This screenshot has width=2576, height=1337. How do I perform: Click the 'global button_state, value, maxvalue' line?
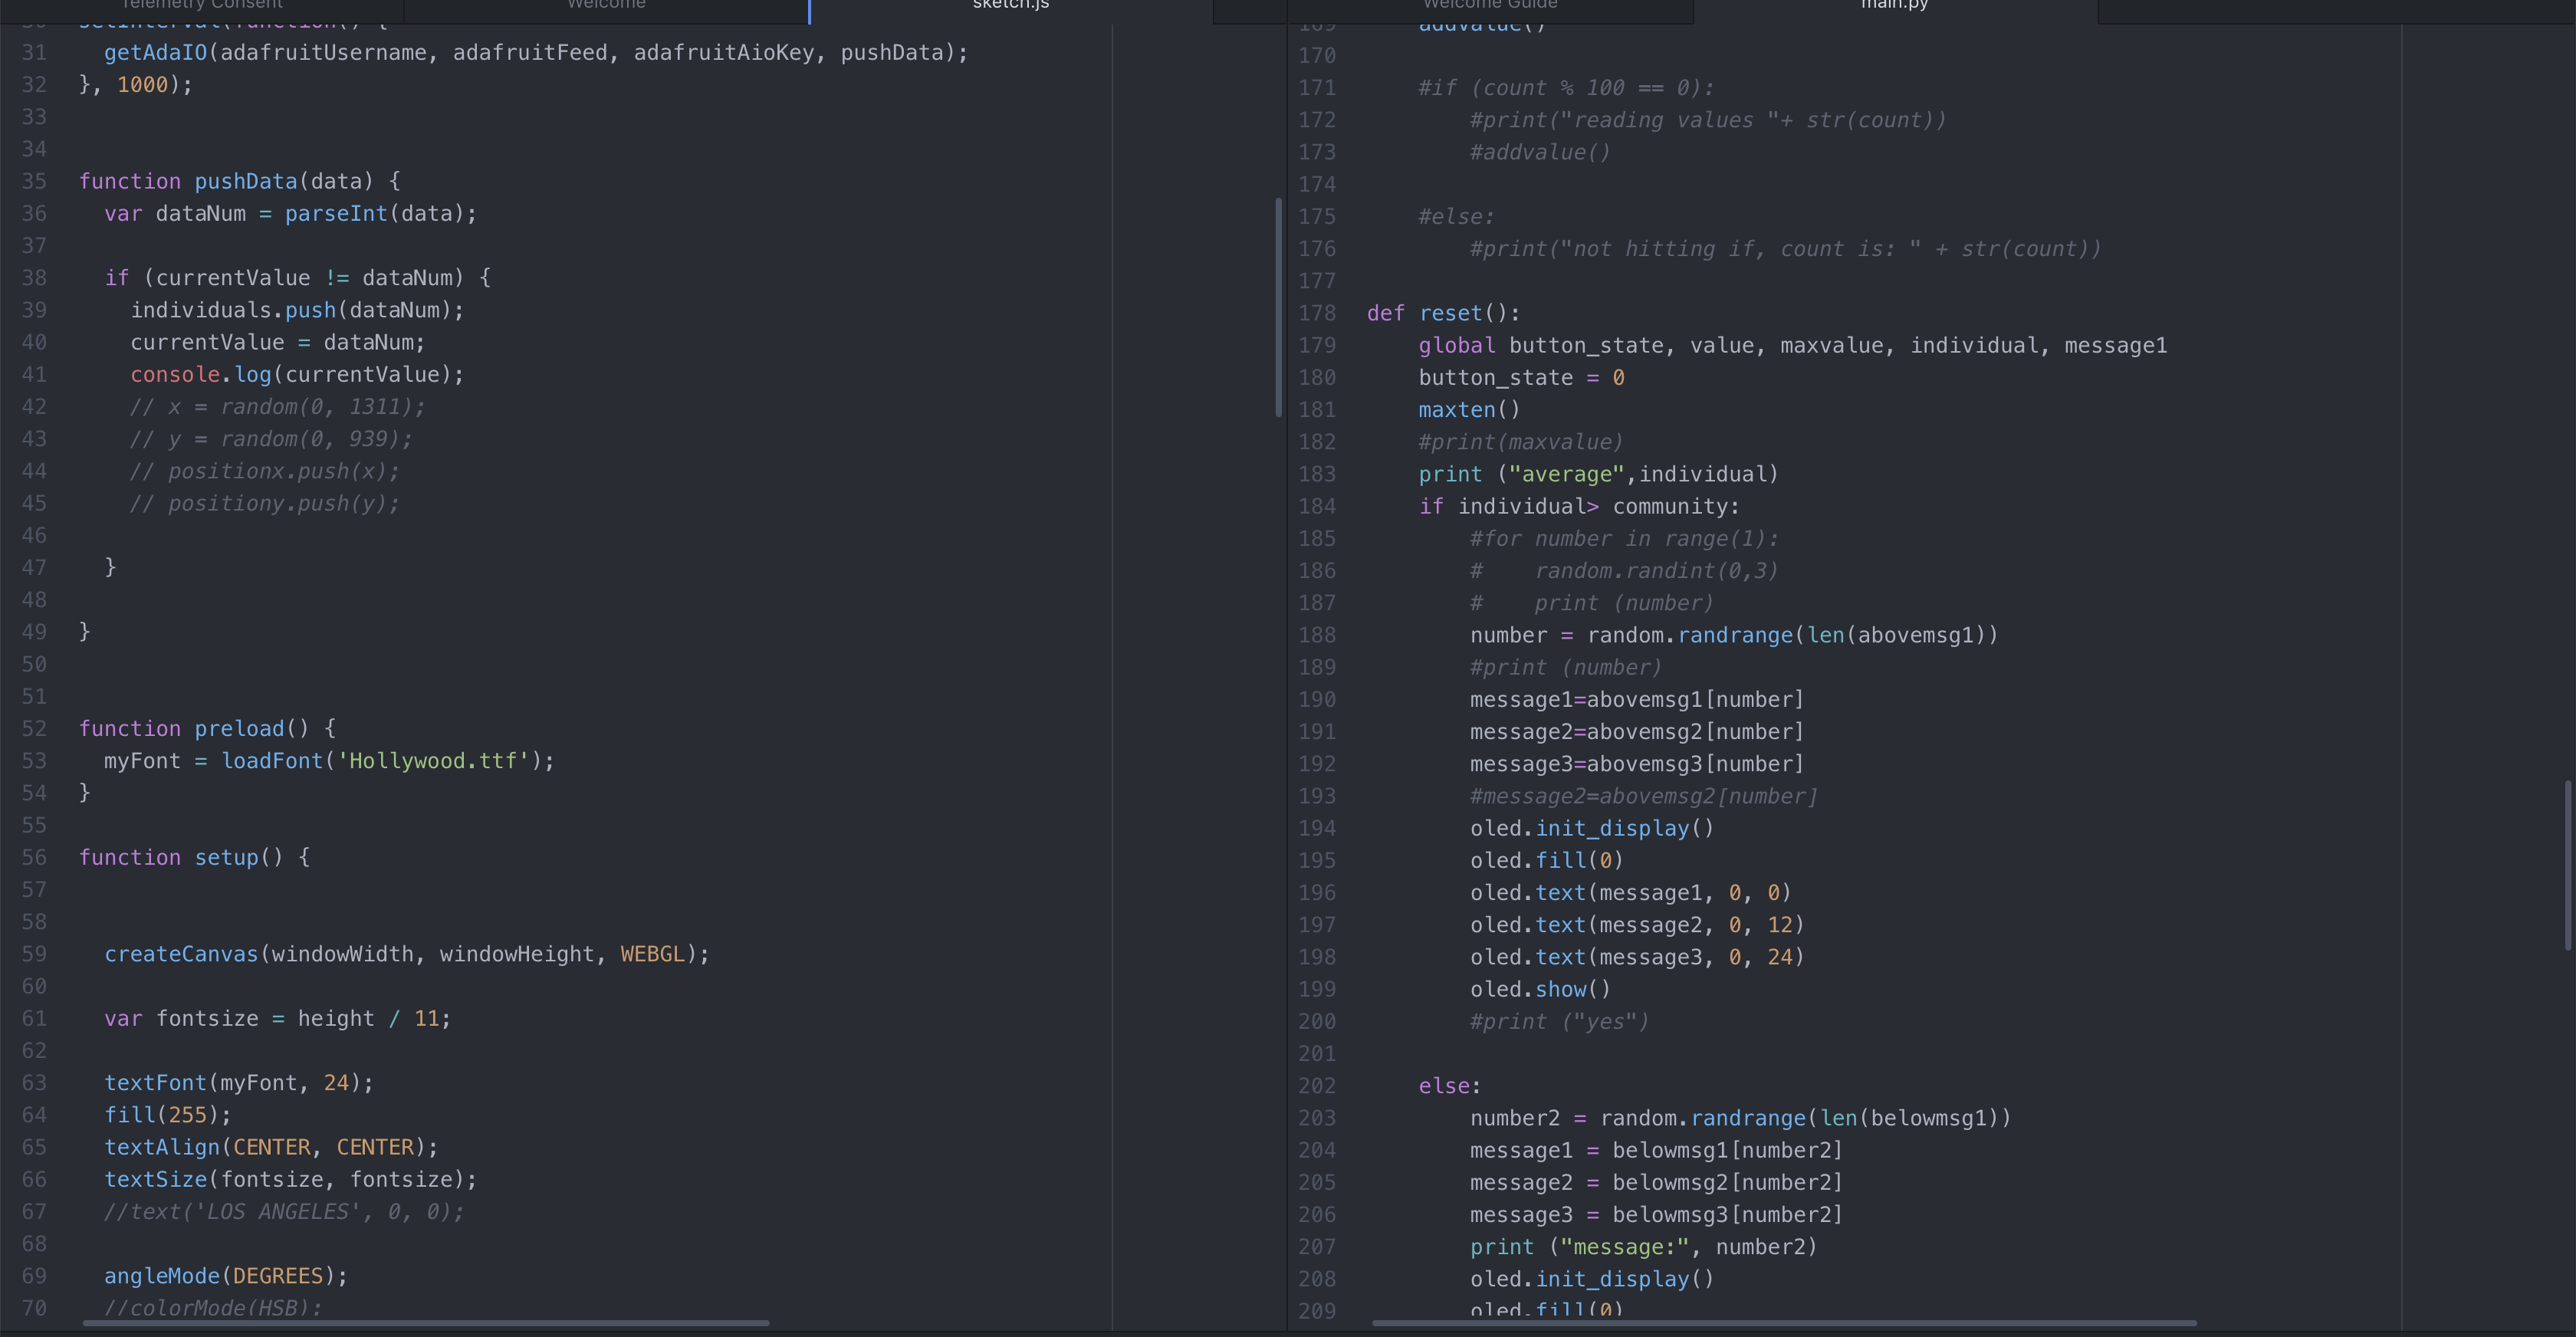[x=1793, y=345]
